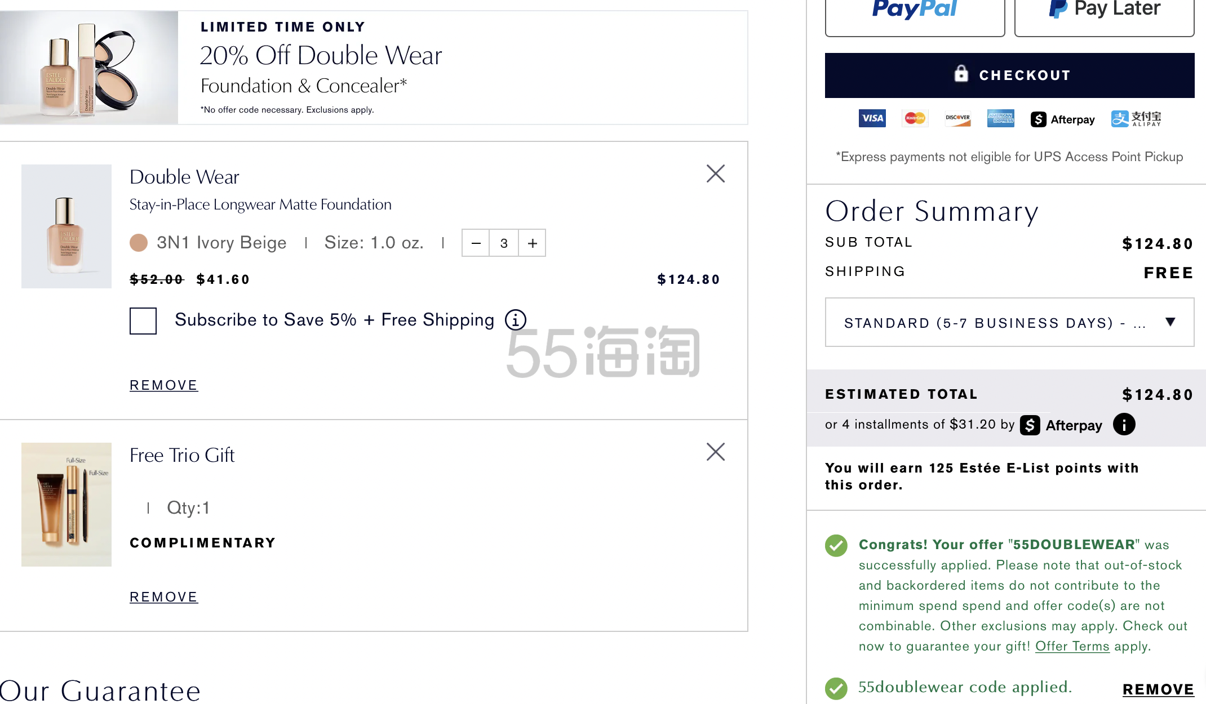
Task: Tick the Subscribe to Save 5% checkbox
Action: tap(143, 321)
